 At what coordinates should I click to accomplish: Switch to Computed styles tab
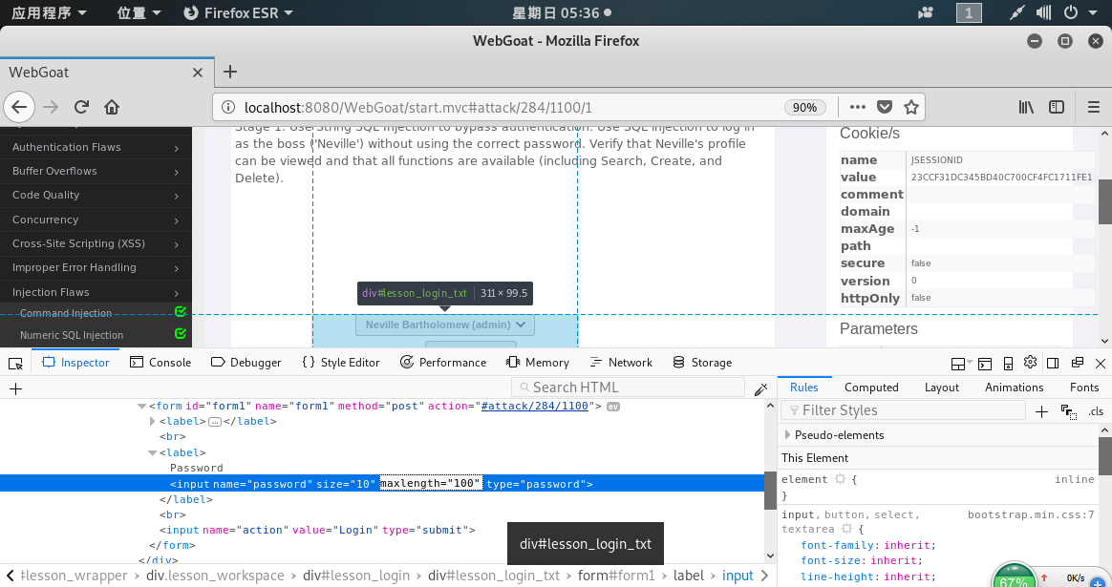(871, 388)
